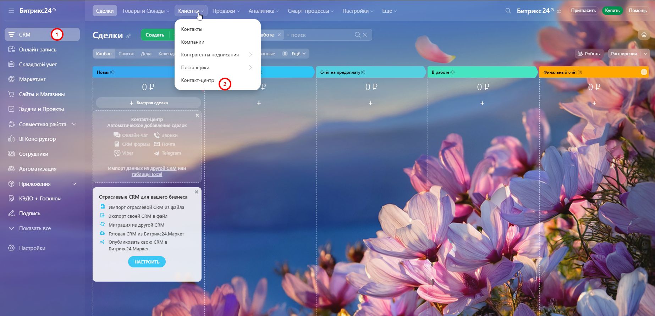Click the Быстрая сделка button
Viewport: 655px width, 316px height.
click(x=148, y=103)
